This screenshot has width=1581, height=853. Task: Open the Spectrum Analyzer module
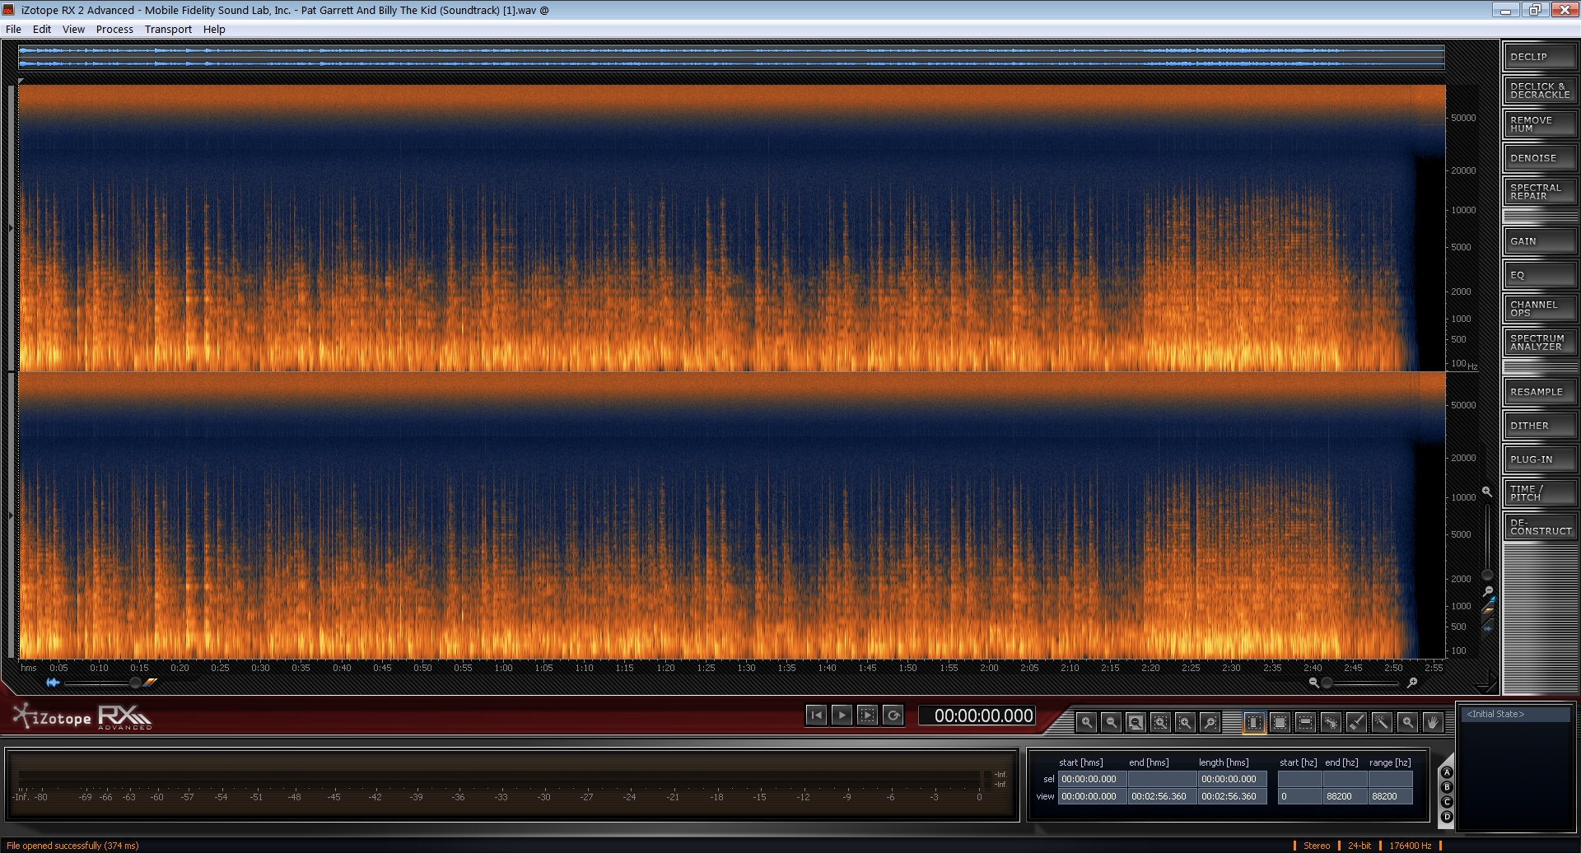click(1540, 343)
